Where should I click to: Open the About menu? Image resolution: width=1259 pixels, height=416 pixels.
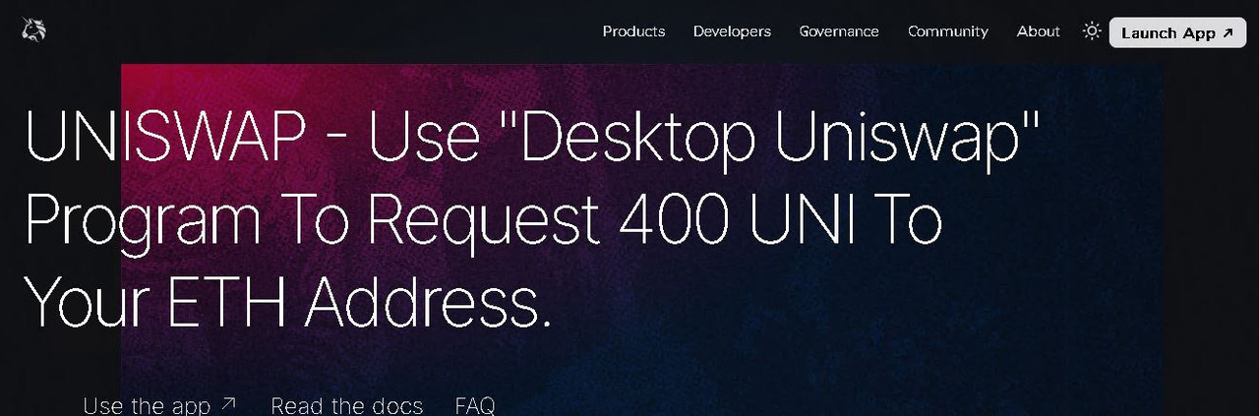[1039, 31]
